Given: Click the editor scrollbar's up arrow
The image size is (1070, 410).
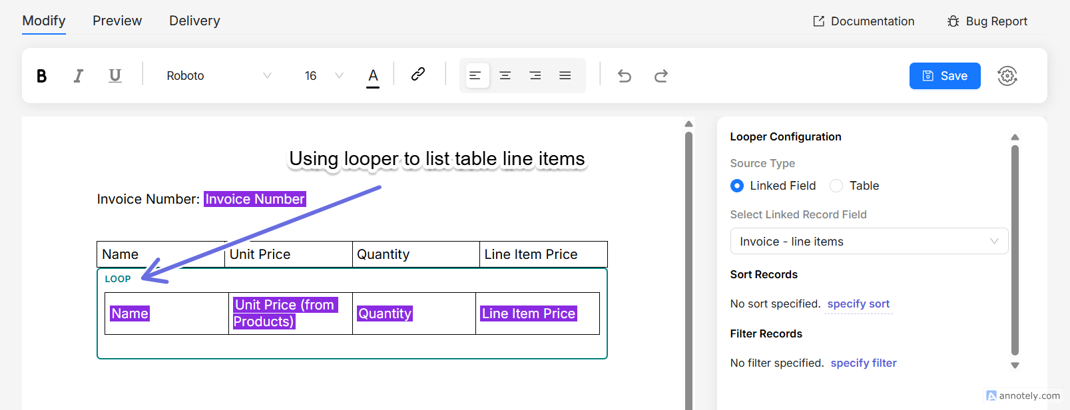Looking at the screenshot, I should 688,124.
